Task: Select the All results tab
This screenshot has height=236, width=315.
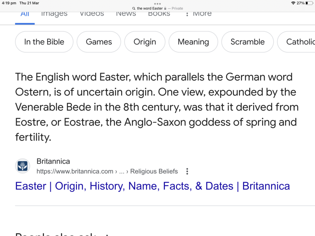Action: [25, 14]
